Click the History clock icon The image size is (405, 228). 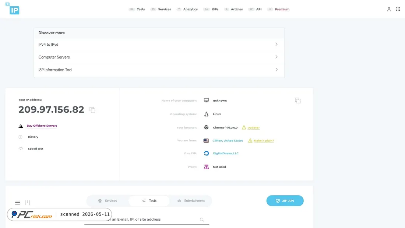[x=20, y=137]
